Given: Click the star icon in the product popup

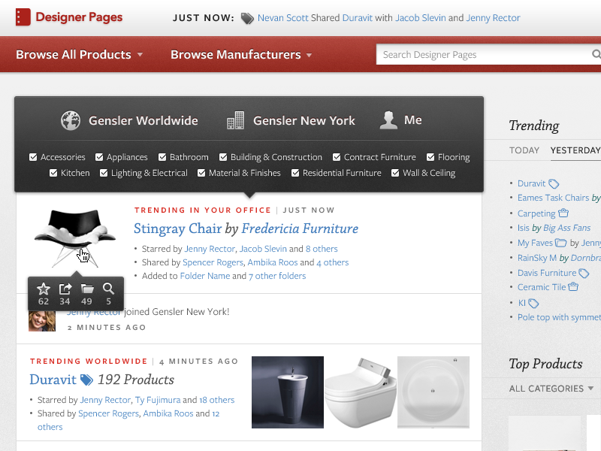Looking at the screenshot, I should point(44,289).
